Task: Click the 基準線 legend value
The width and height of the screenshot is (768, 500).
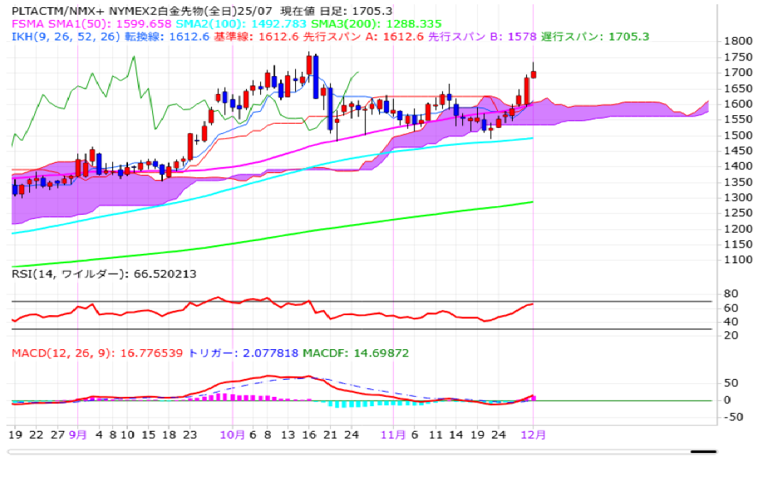Action: (253, 36)
